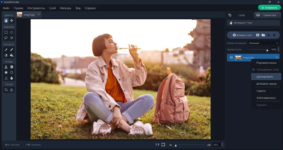Activate the Eraser tool
The height and width of the screenshot is (150, 283).
coord(6,55)
